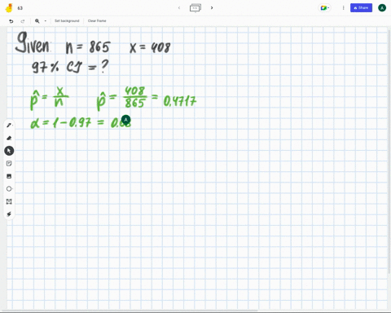Choose the Select arrow tool
Image resolution: width=391 pixels, height=313 pixels.
9,151
